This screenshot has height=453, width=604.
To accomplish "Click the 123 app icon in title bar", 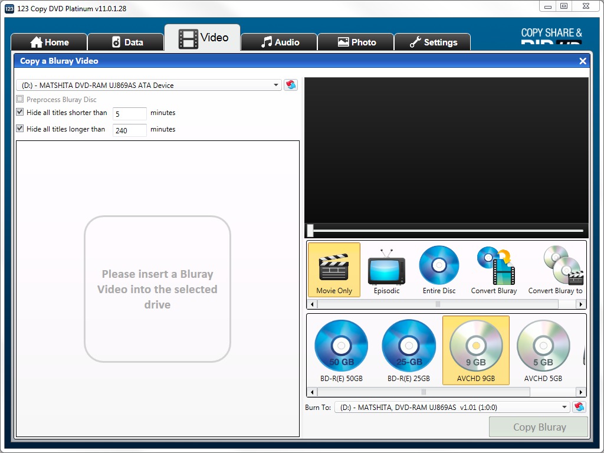I will click(x=9, y=8).
